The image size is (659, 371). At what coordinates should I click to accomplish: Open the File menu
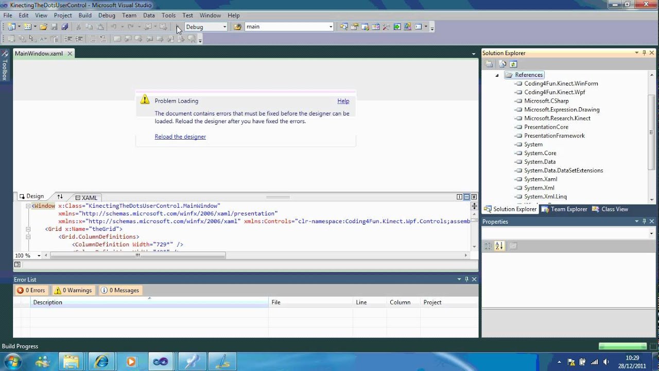click(8, 15)
